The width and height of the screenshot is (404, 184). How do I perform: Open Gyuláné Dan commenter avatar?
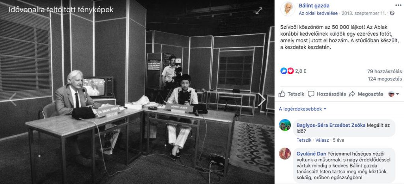[285, 154]
